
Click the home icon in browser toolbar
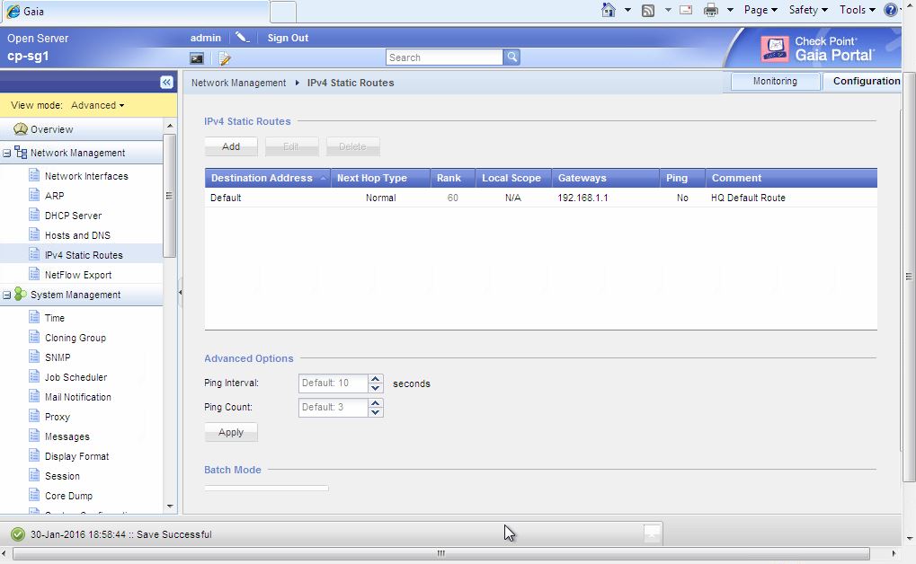point(608,10)
